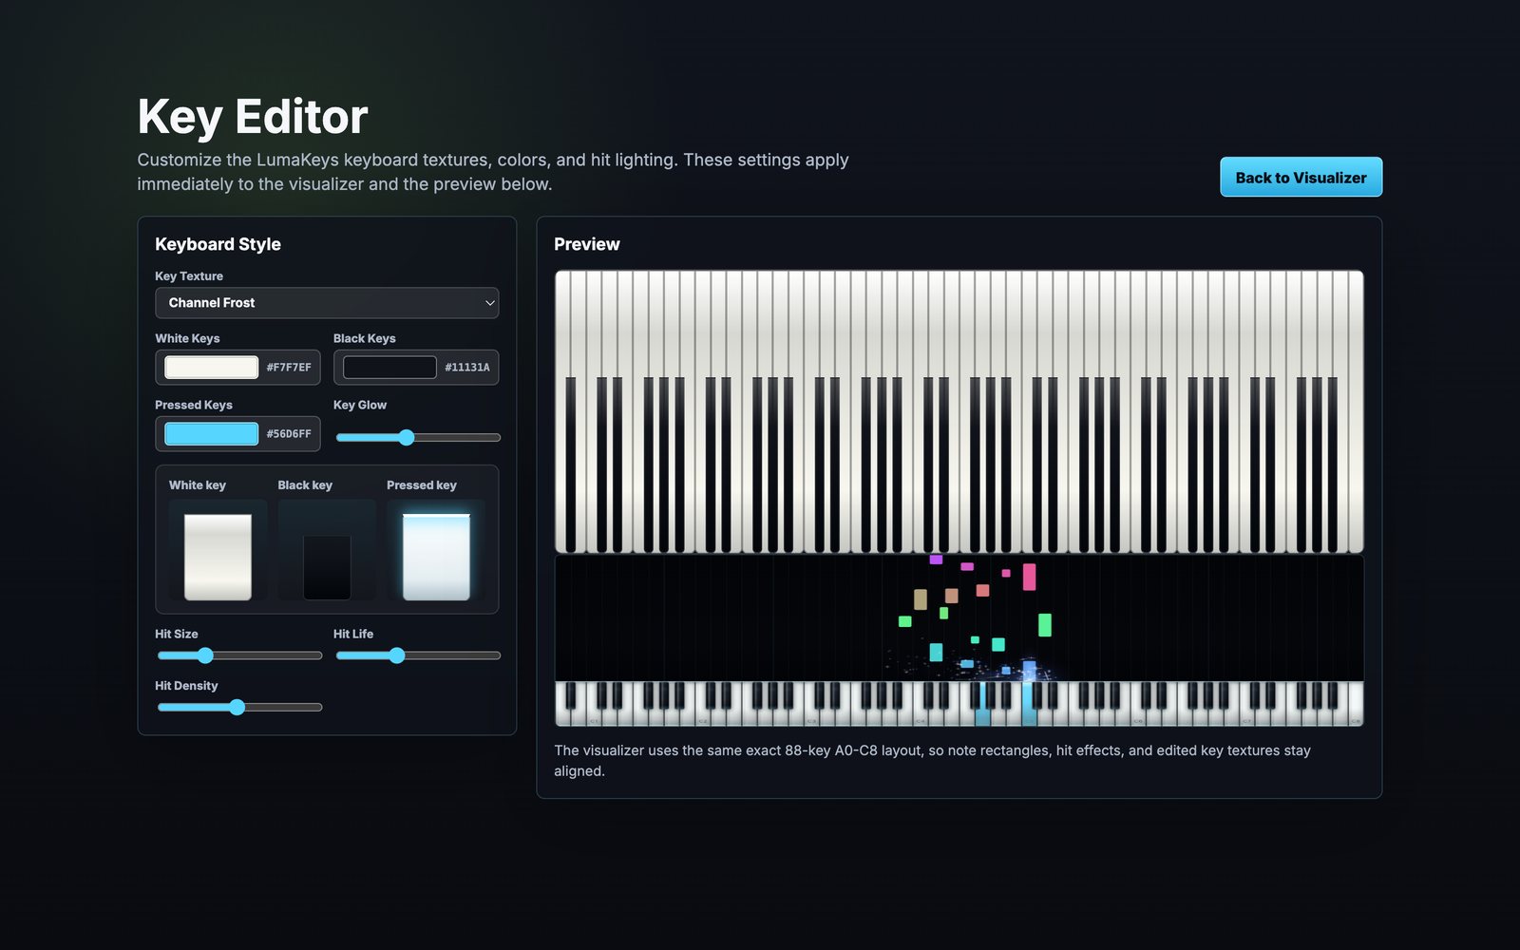Click the Pressed key texture thumbnail

click(x=436, y=550)
